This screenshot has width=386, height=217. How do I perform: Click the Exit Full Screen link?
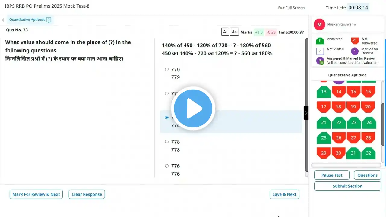coord(291,8)
